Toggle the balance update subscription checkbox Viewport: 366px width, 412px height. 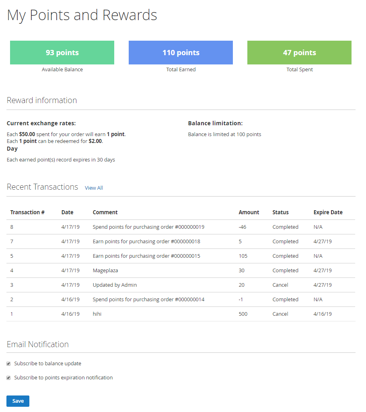pos(8,364)
